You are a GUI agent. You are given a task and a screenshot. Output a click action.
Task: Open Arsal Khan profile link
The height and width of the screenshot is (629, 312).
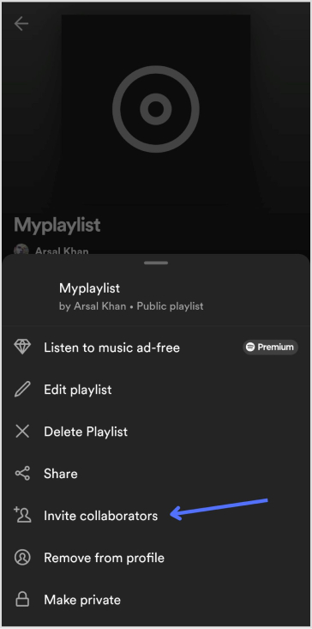click(62, 251)
